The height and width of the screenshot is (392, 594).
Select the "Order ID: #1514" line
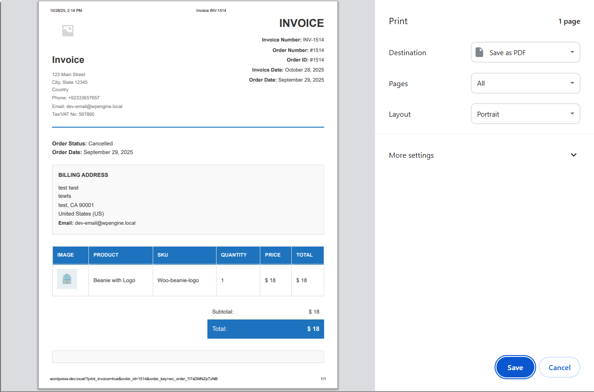point(305,60)
